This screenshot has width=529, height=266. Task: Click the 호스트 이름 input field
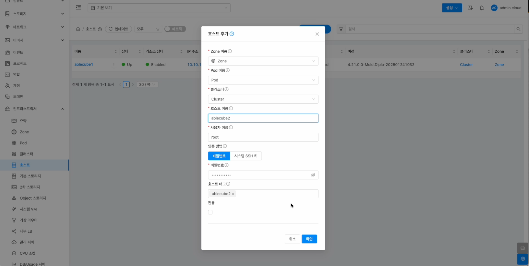pyautogui.click(x=263, y=118)
